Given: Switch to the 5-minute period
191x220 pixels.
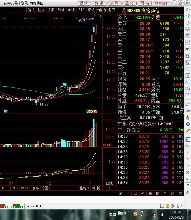Looking at the screenshot, I should tap(188, 159).
